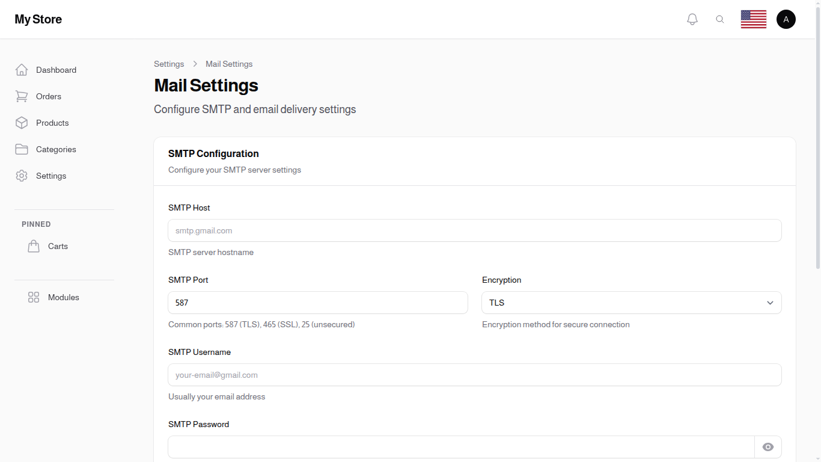Click the search magnifier icon

[720, 19]
